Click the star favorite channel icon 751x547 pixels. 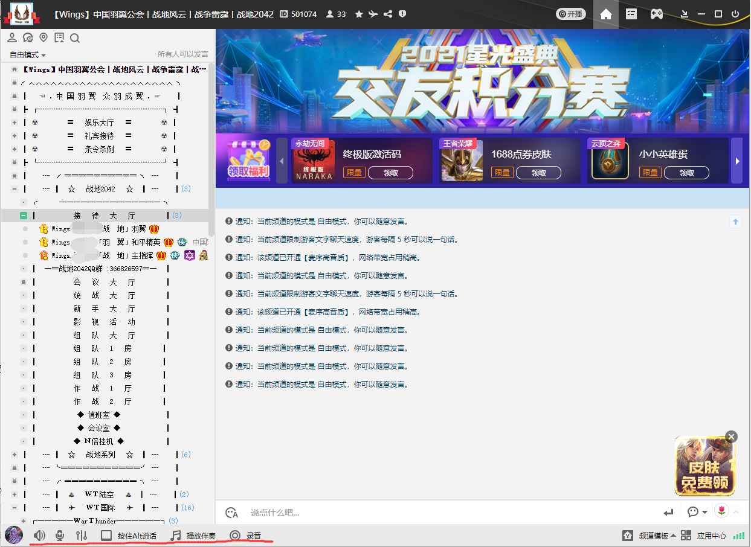coord(359,14)
